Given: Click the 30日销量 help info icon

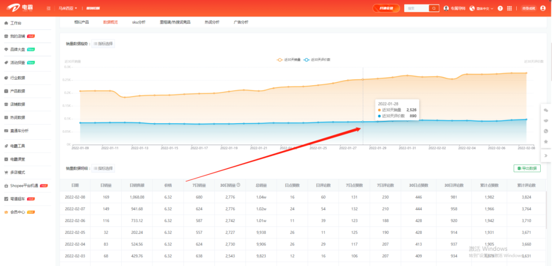Looking at the screenshot, I should tap(238, 185).
